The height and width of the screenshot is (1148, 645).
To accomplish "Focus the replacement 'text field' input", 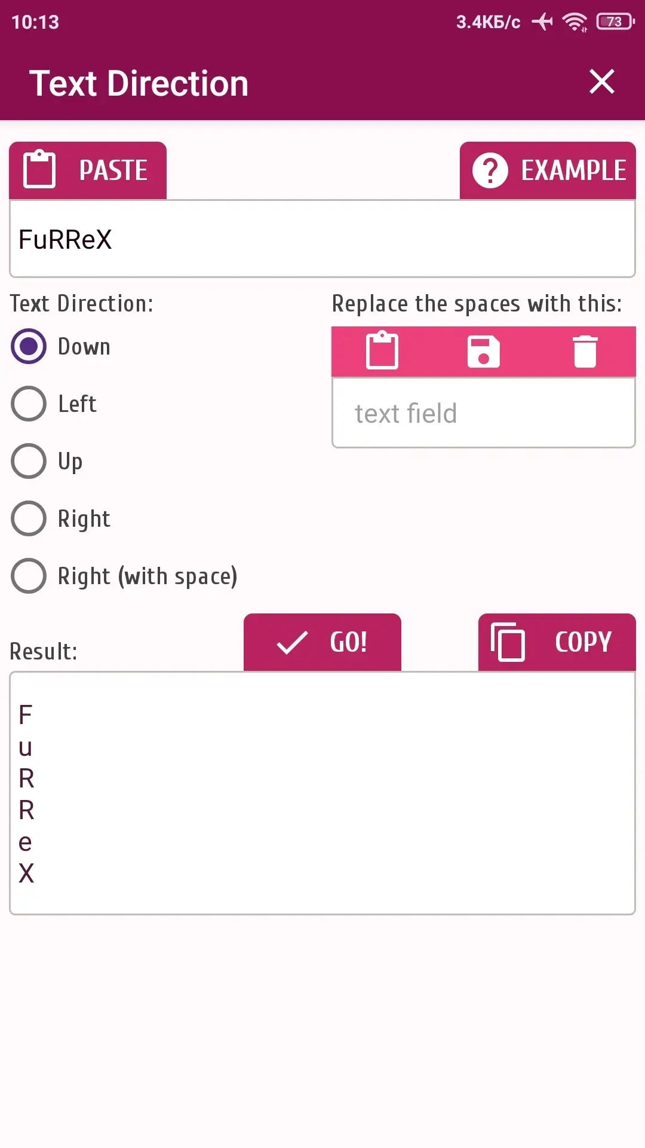I will tap(484, 413).
